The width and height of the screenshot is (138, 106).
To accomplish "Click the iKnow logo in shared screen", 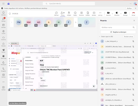I will pos(16,53).
